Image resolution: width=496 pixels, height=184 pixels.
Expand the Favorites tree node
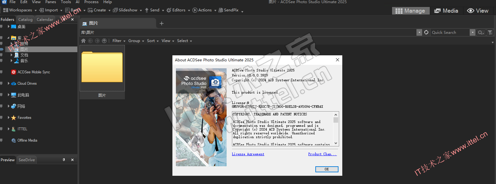tap(9, 118)
